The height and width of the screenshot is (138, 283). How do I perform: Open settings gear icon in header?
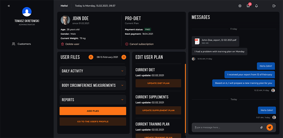click(x=240, y=6)
